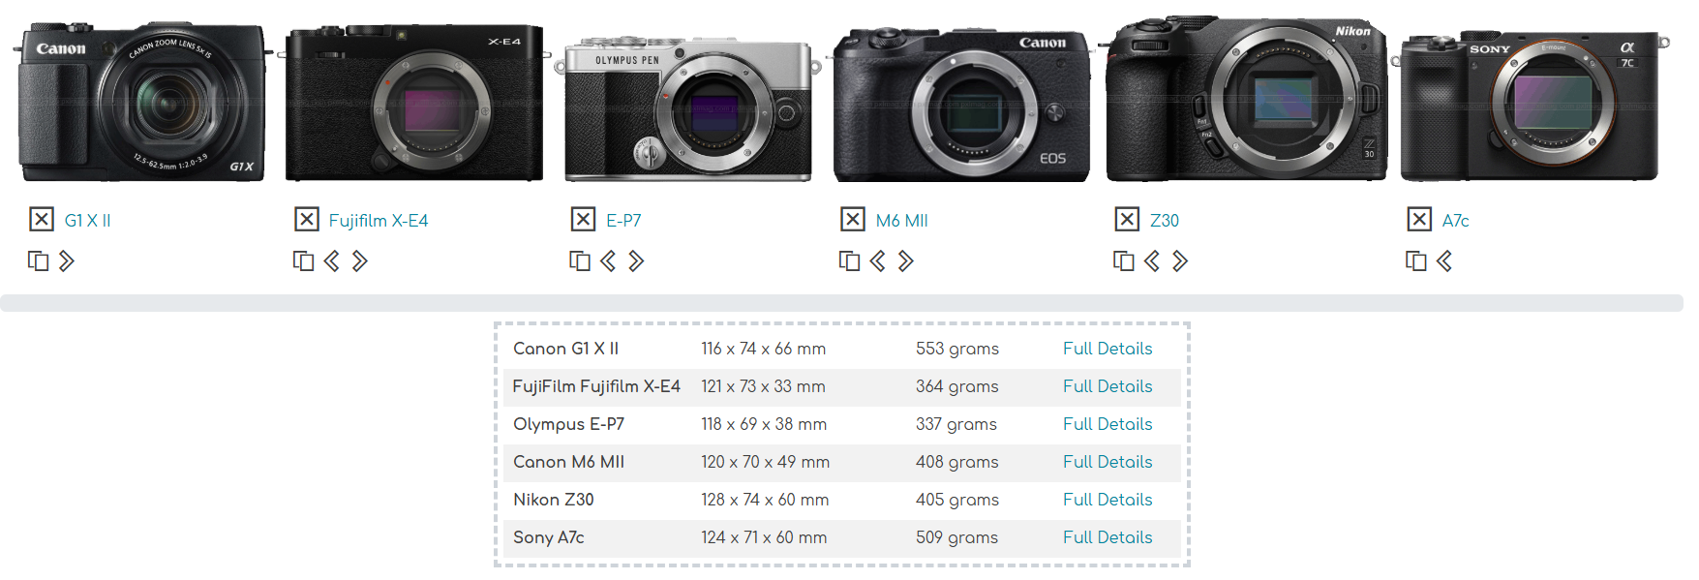Open the G1 X II link
The height and width of the screenshot is (580, 1699).
(88, 221)
